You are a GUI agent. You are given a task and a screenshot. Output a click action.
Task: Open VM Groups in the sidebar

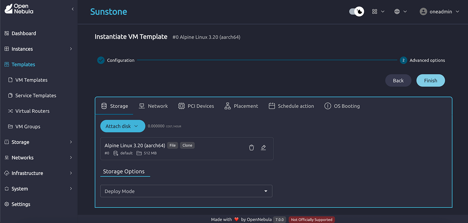[x=28, y=127]
